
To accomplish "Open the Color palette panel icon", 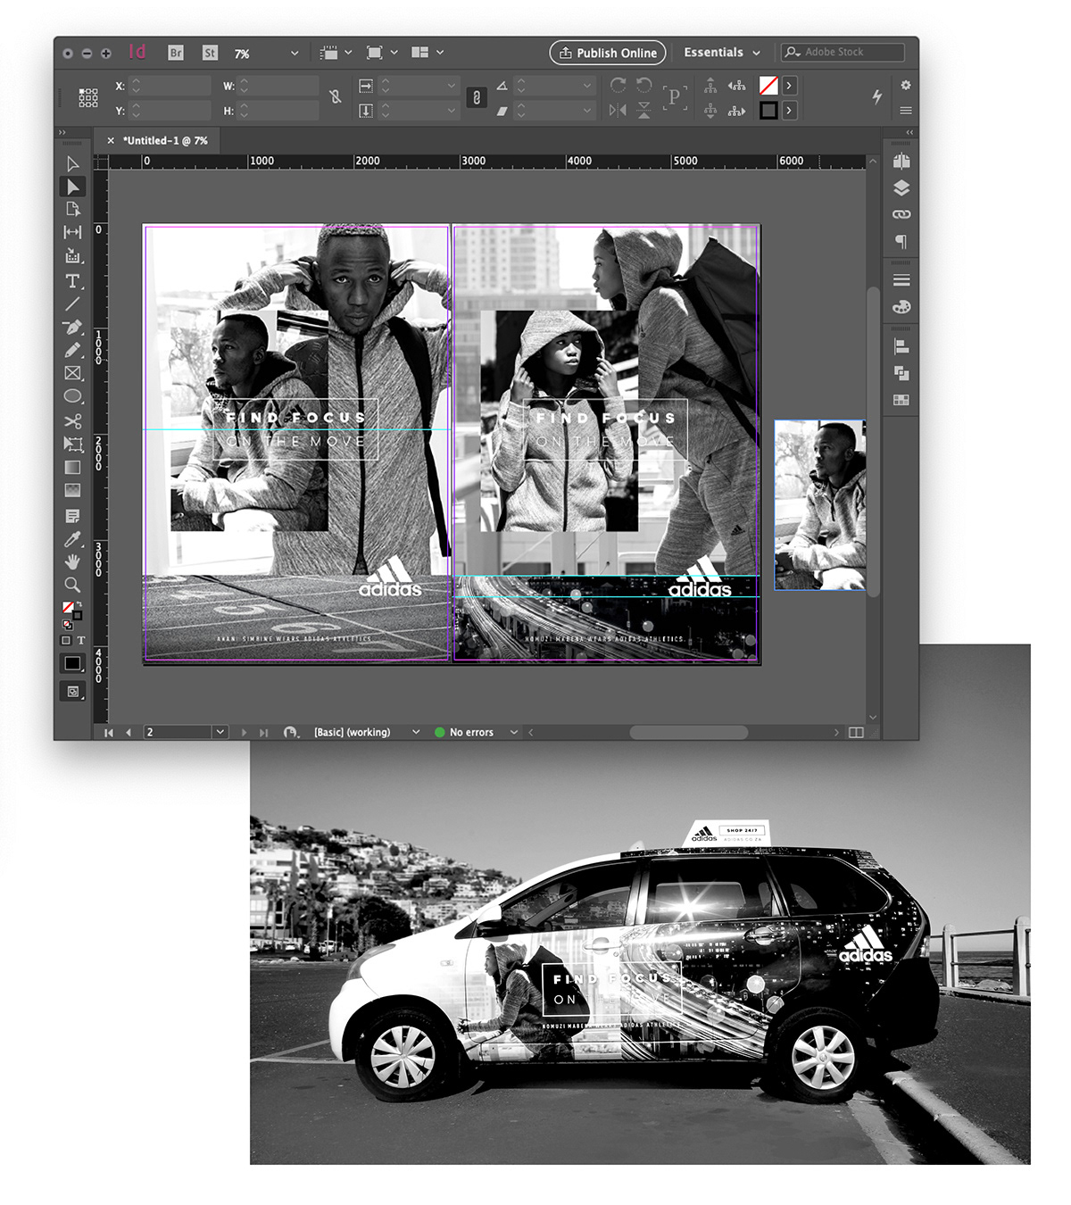I will tap(901, 307).
